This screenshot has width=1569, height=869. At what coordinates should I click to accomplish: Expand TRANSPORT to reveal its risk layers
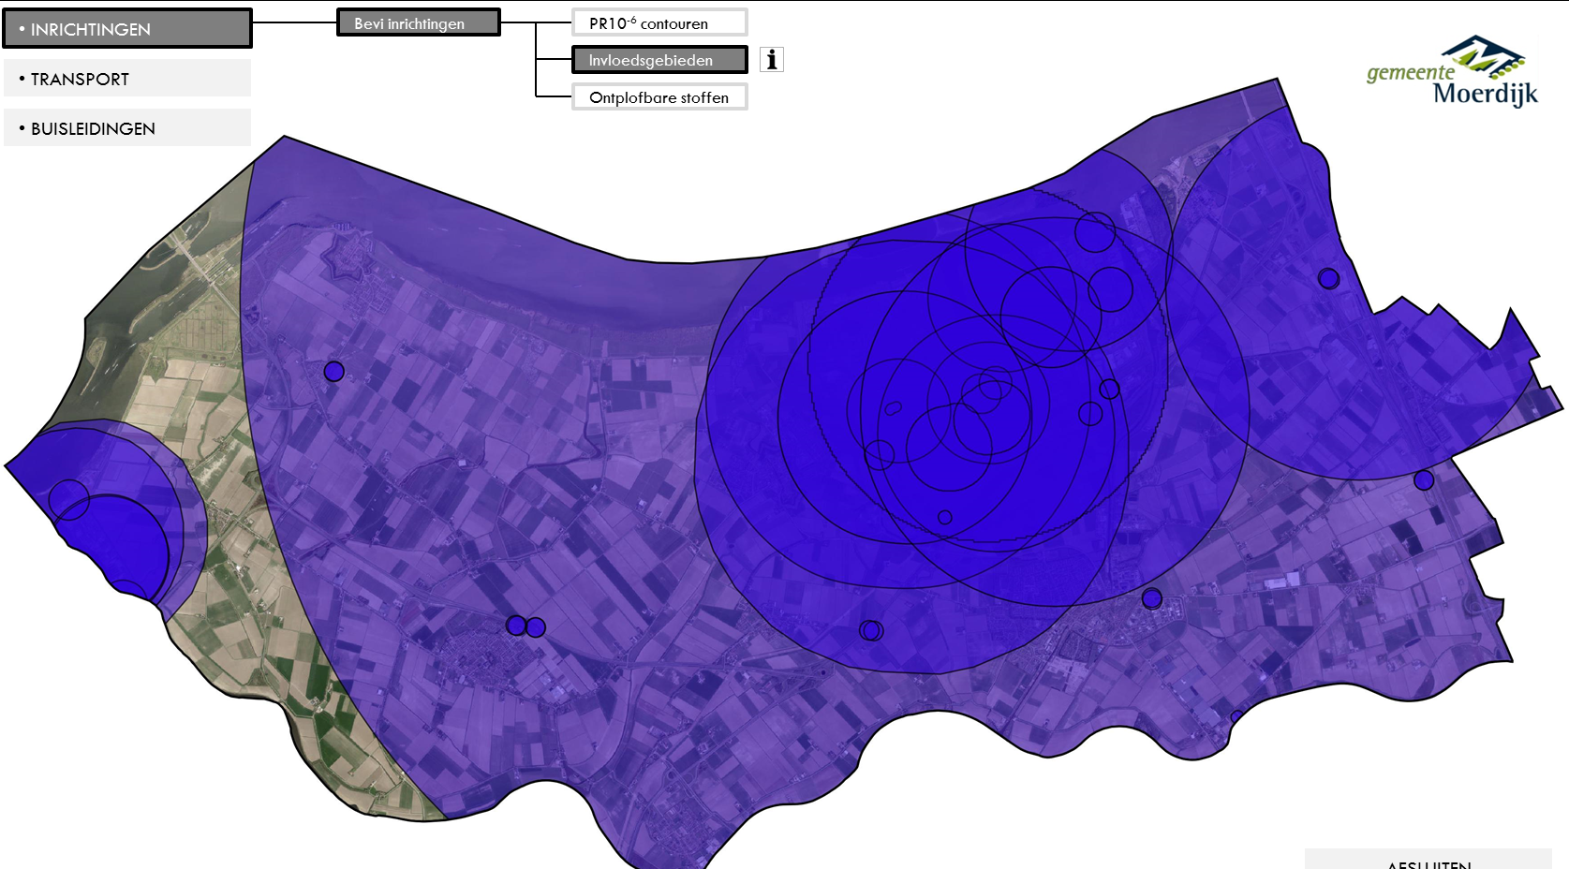coord(126,79)
